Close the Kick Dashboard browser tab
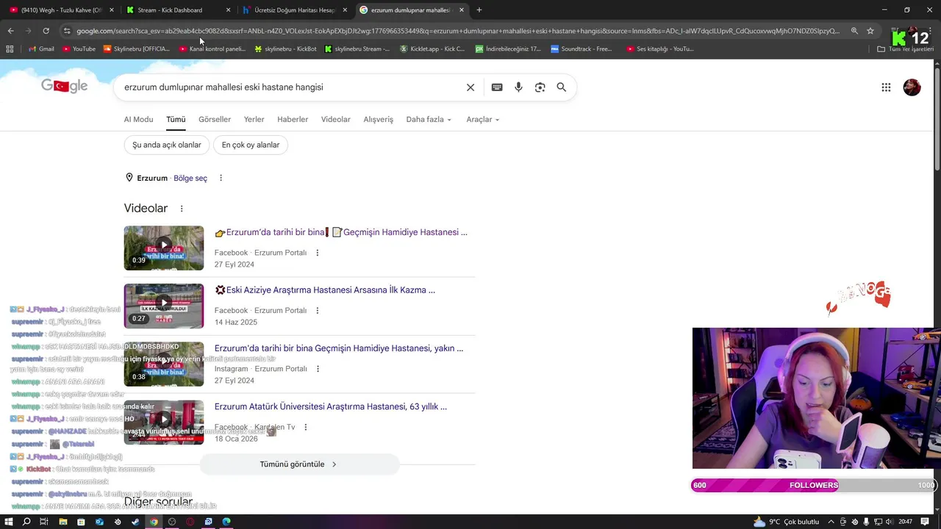The width and height of the screenshot is (941, 529). click(228, 10)
